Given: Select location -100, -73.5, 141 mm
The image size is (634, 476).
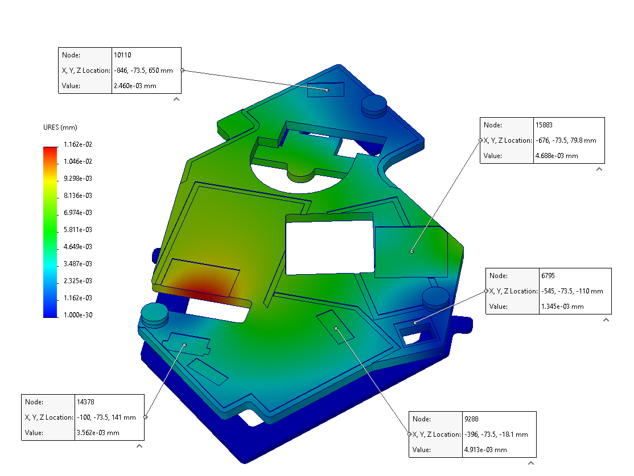Looking at the screenshot, I should pos(106,417).
